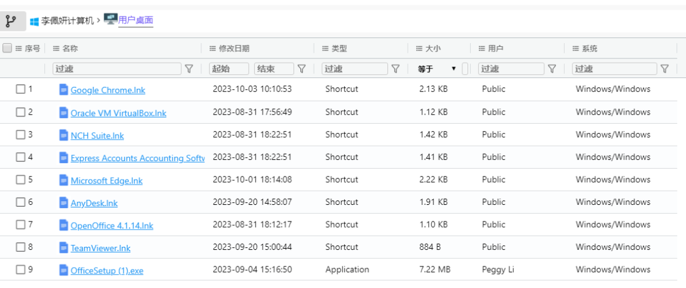Click the monitor icon beside 用户桌面

coord(111,19)
